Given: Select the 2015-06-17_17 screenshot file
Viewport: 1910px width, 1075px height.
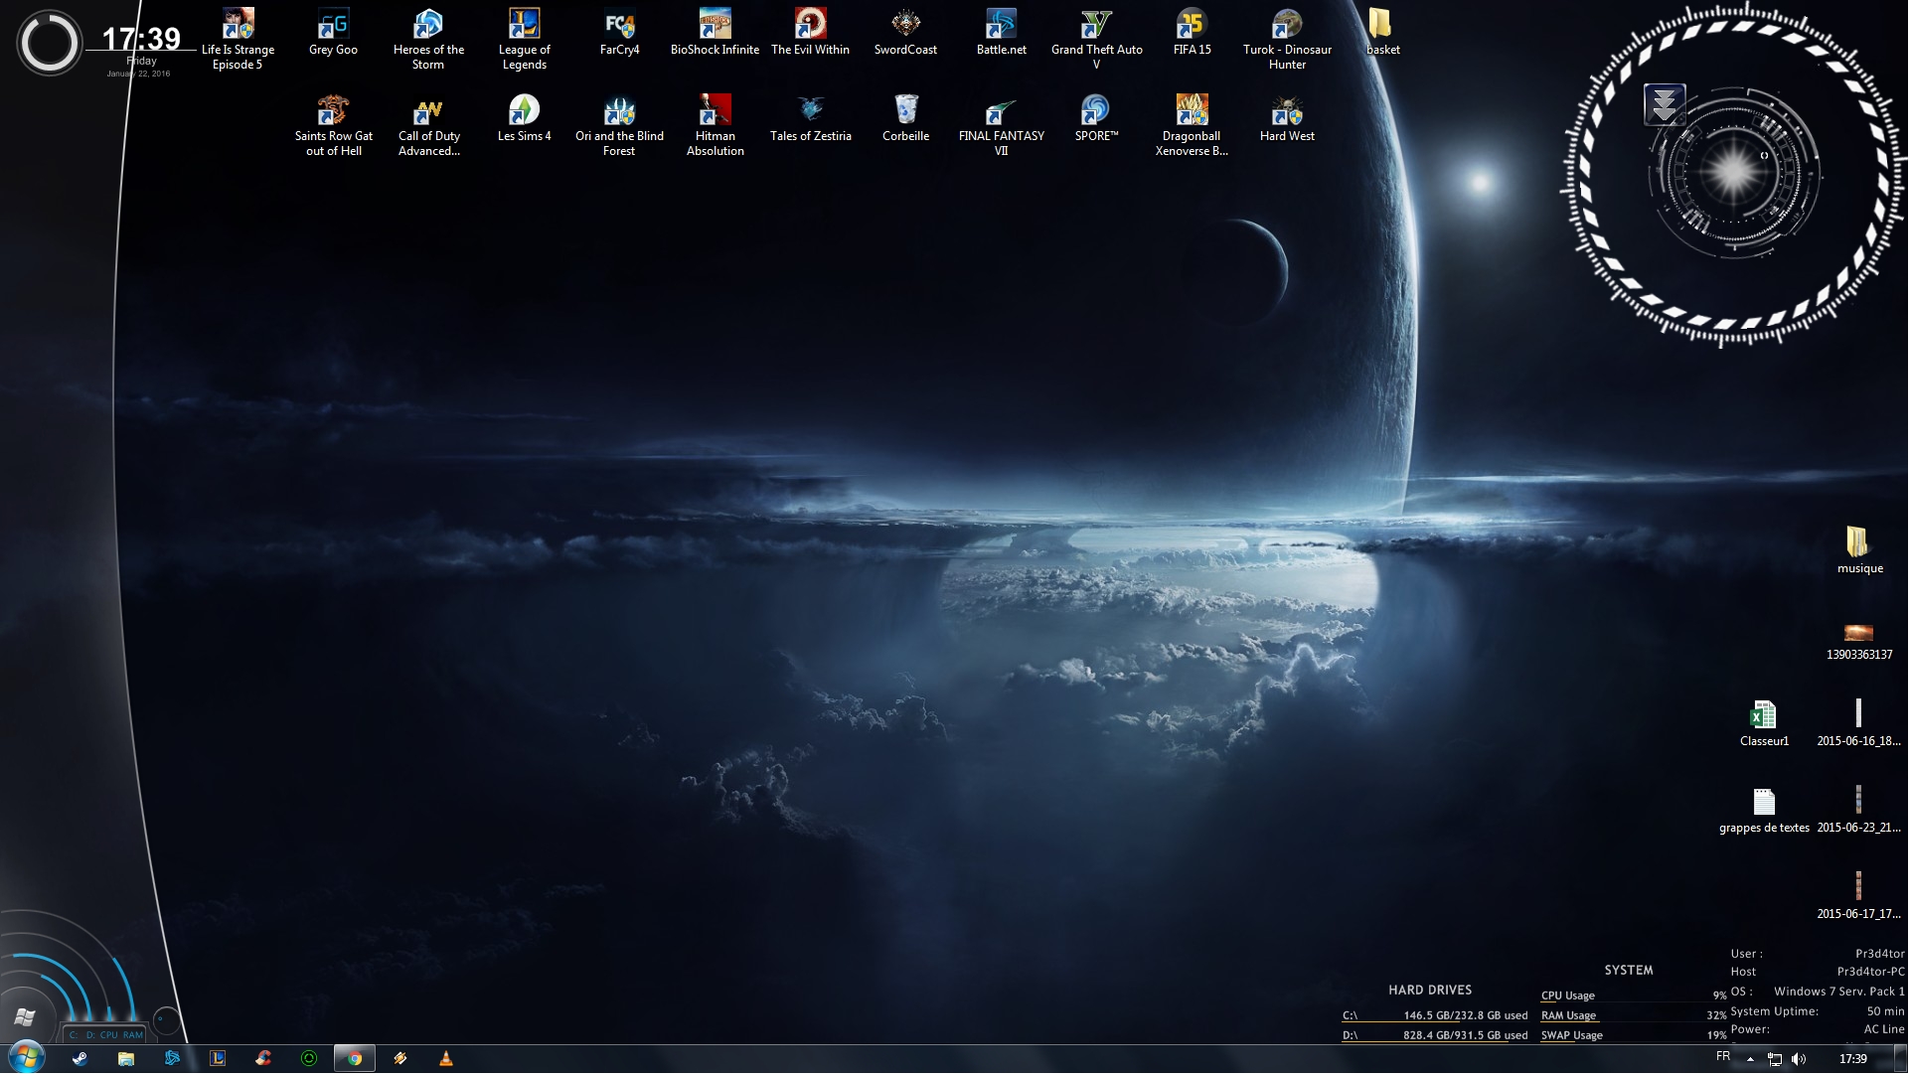Looking at the screenshot, I should point(1859,897).
